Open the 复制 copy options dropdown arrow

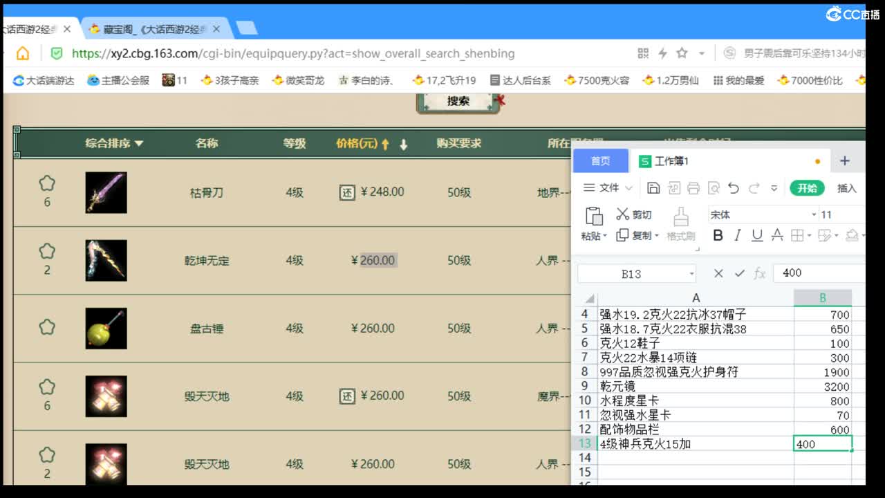pyautogui.click(x=656, y=237)
